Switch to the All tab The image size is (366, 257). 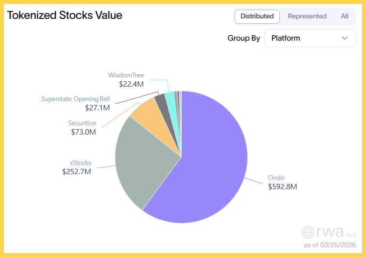pos(344,16)
